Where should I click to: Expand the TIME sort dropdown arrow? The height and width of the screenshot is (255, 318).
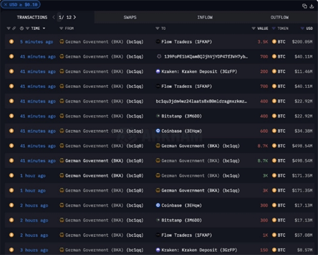pyautogui.click(x=44, y=29)
